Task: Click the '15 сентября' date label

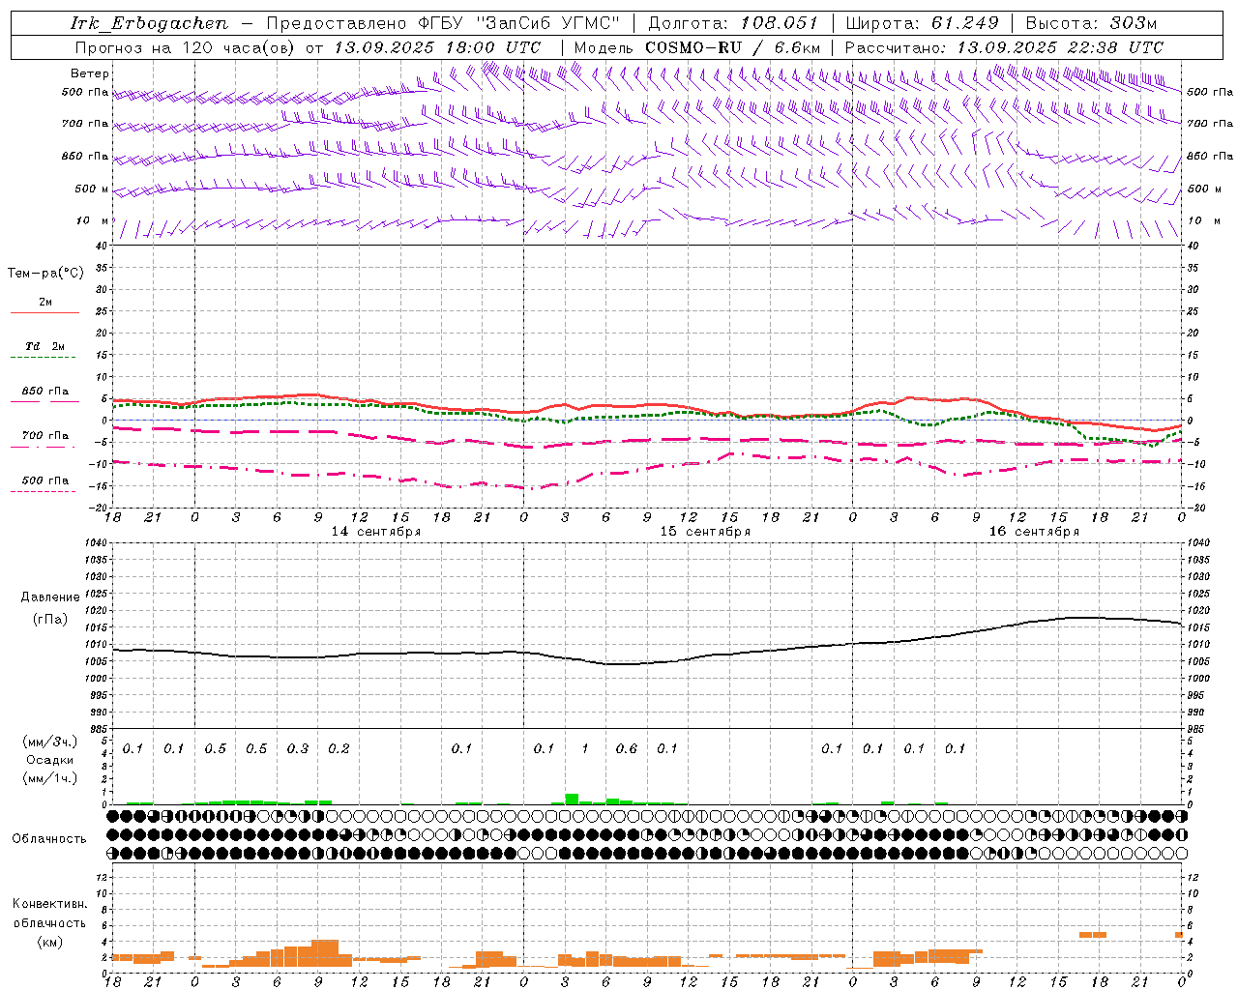Action: point(705,532)
